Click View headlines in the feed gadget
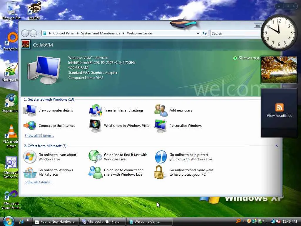Screen dimensions: 301x226 (279, 116)
